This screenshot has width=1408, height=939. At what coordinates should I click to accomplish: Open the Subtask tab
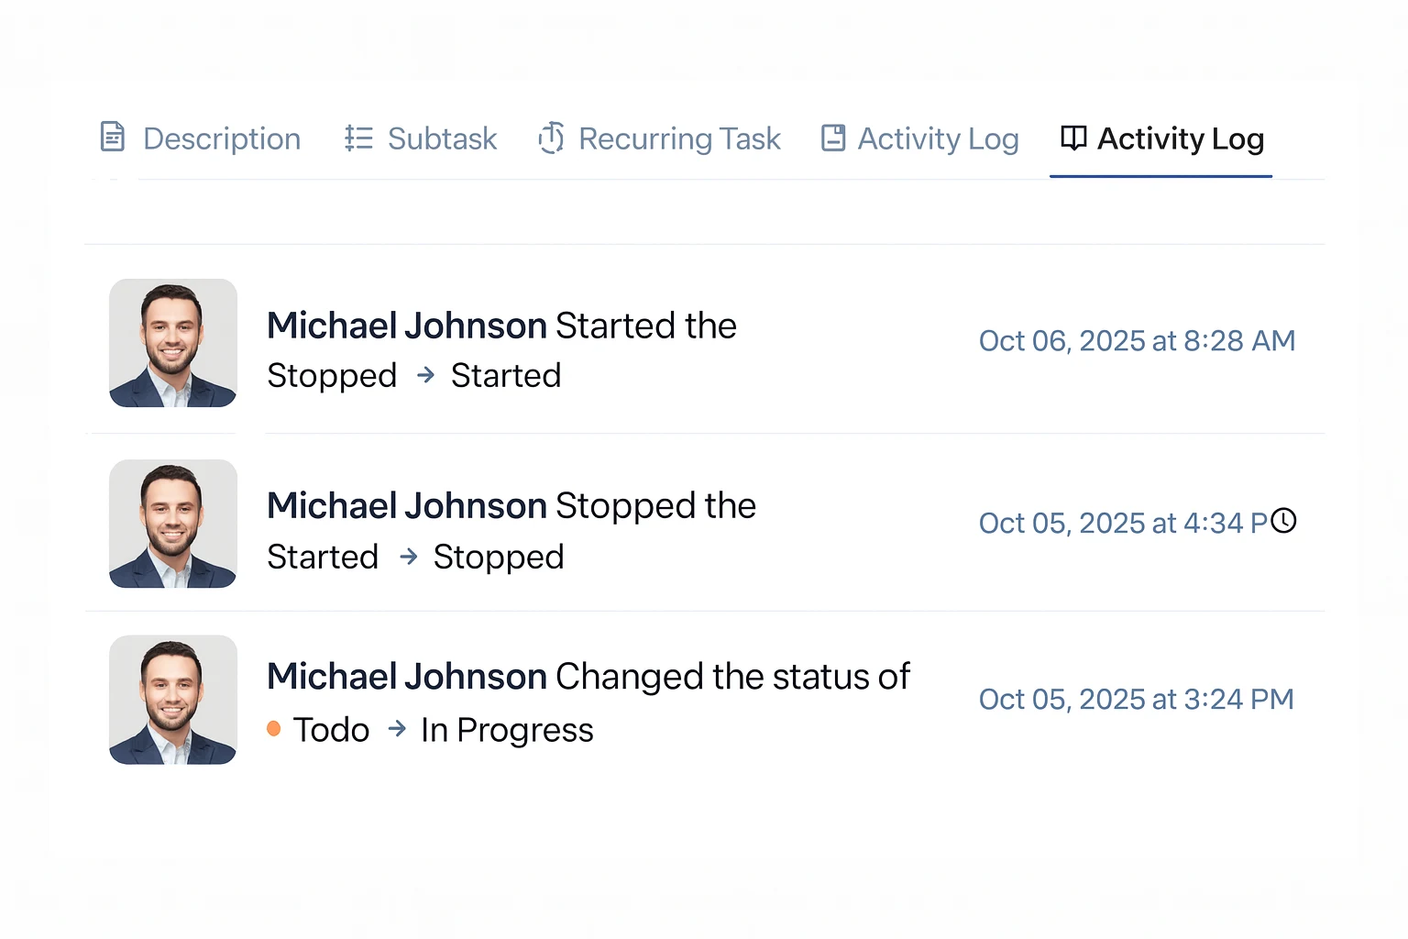point(442,138)
